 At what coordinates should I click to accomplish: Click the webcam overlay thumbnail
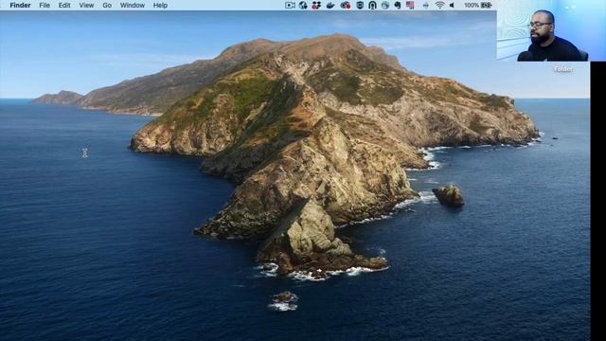(543, 36)
